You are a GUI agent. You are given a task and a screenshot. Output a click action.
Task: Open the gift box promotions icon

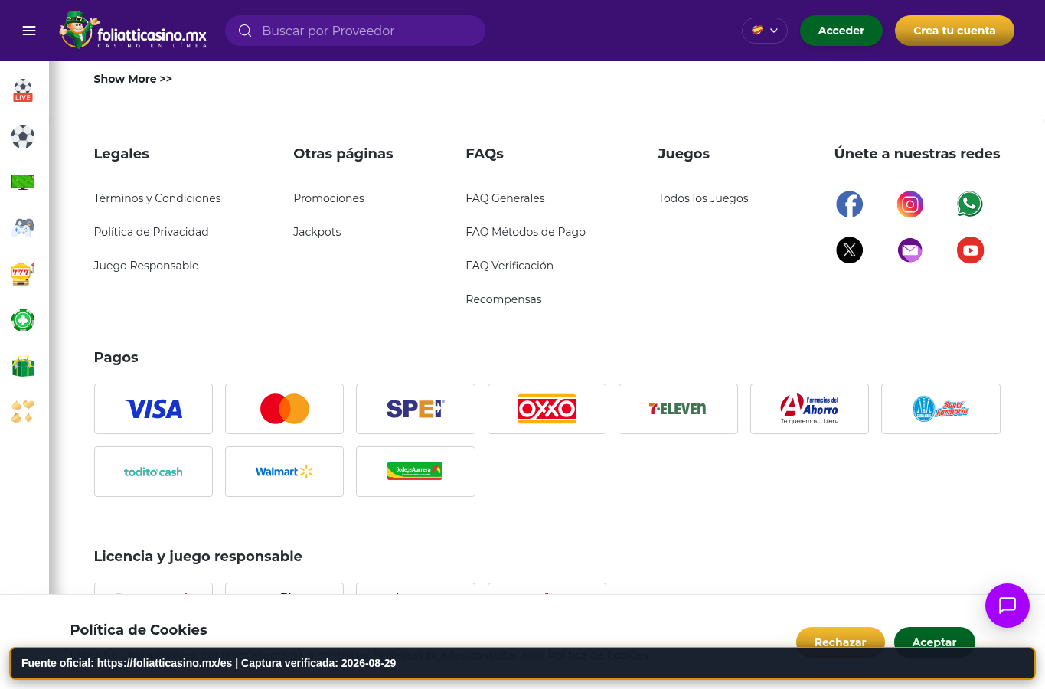point(23,366)
